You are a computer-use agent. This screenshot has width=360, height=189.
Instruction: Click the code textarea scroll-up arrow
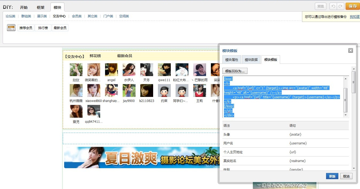[x=346, y=78]
